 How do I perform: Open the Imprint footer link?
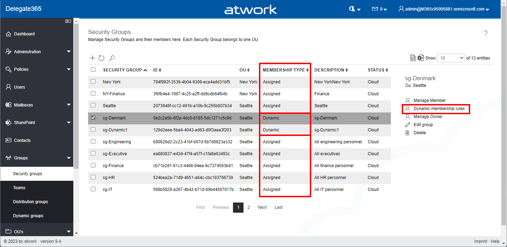coord(480,241)
